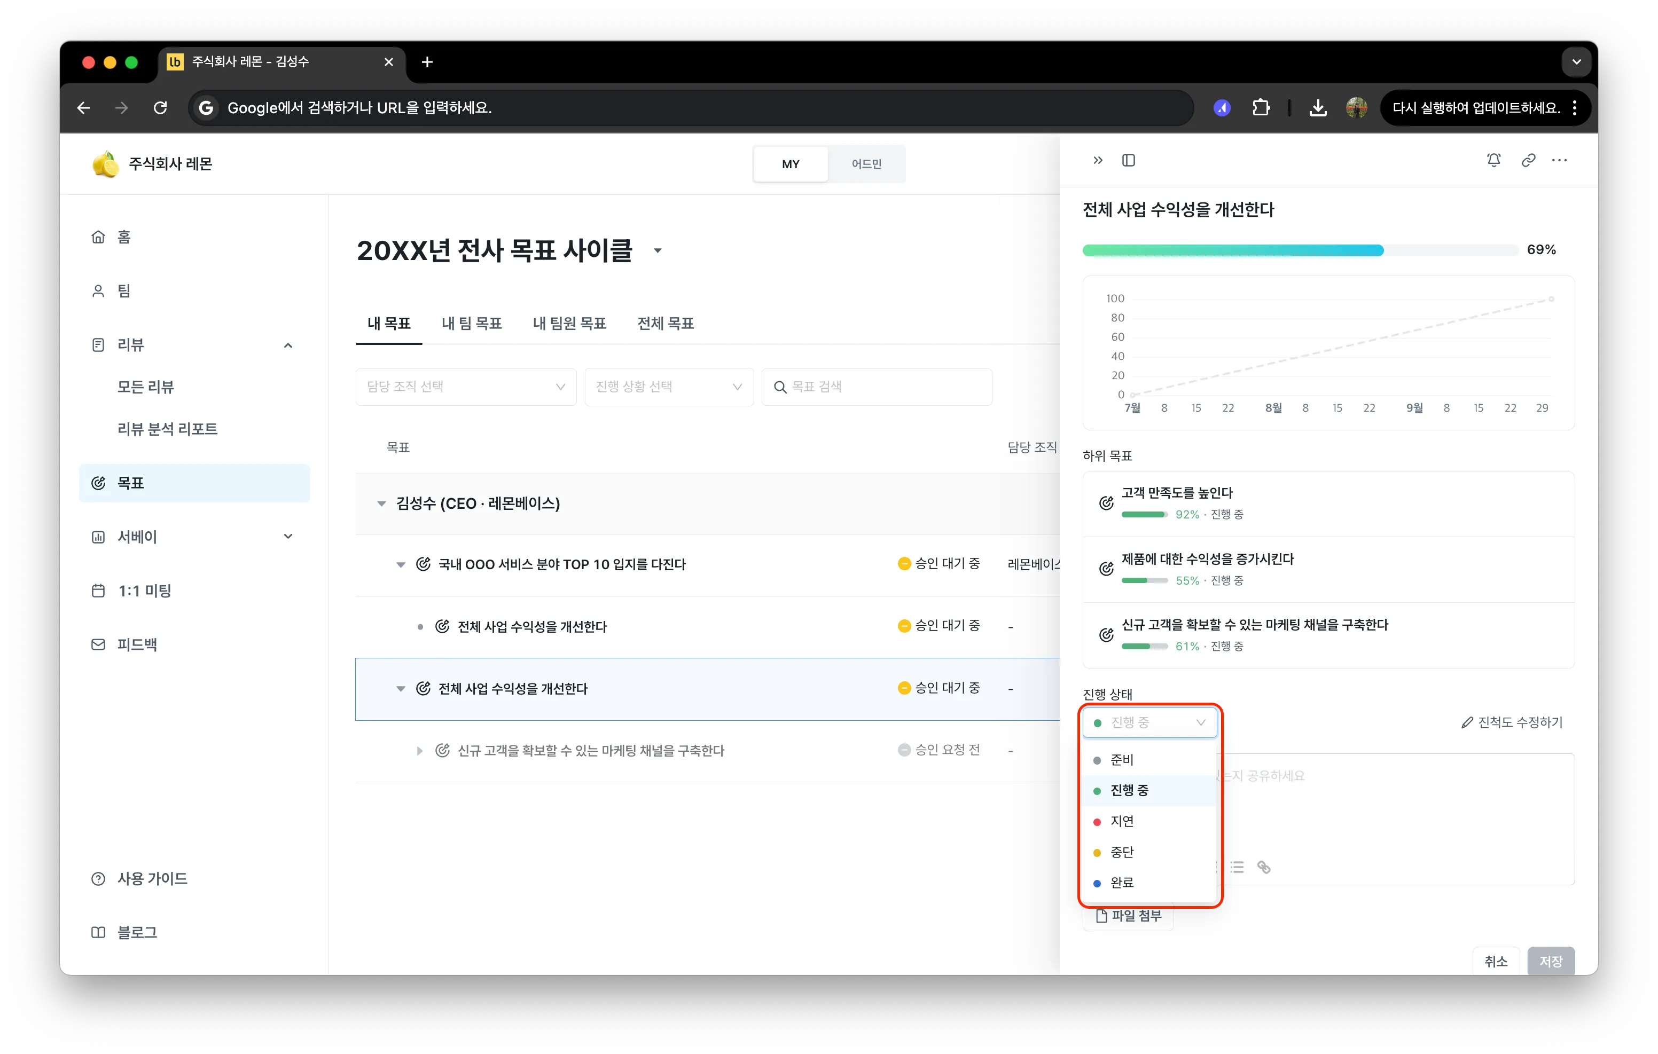Click the panel layout toggle icon
Image resolution: width=1658 pixels, height=1054 pixels.
click(1129, 160)
